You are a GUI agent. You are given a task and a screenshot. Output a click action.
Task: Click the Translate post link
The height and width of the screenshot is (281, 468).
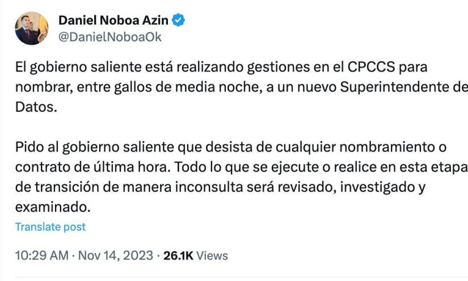point(50,227)
